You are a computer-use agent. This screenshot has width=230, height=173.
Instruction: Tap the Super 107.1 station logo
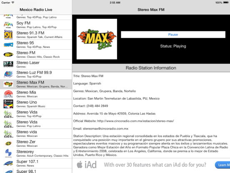click(8, 163)
